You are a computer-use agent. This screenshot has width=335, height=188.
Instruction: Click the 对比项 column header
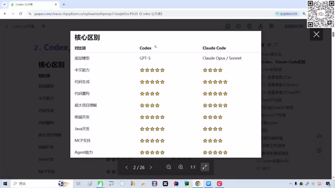pyautogui.click(x=80, y=48)
